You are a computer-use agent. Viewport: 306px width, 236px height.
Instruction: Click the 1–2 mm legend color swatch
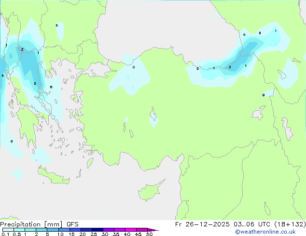[30, 230]
